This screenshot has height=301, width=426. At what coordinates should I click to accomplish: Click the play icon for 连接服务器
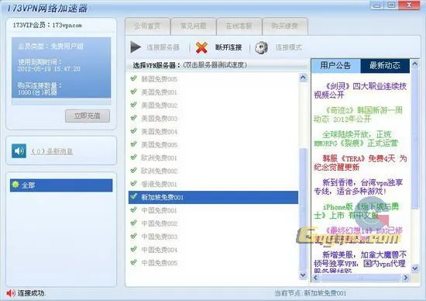[136, 47]
